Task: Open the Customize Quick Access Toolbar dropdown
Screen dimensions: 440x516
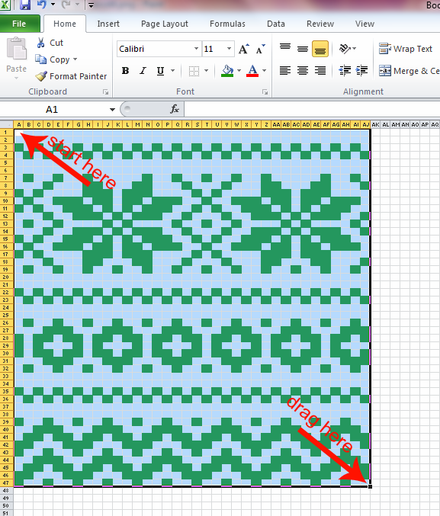Action: click(92, 5)
